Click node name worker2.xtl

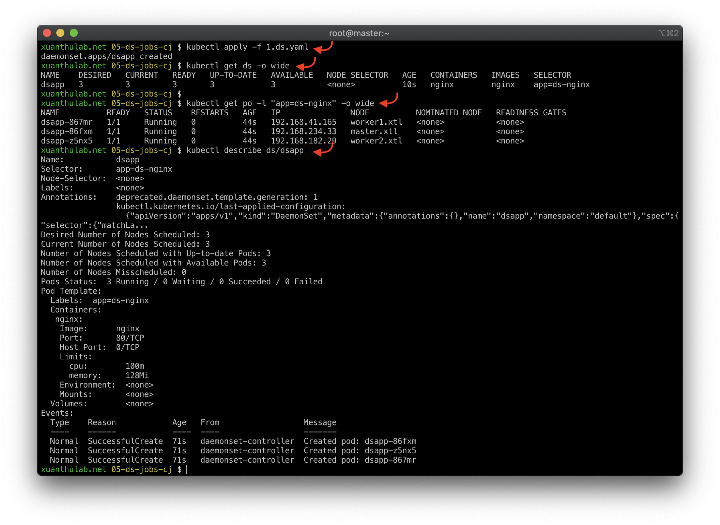click(376, 141)
